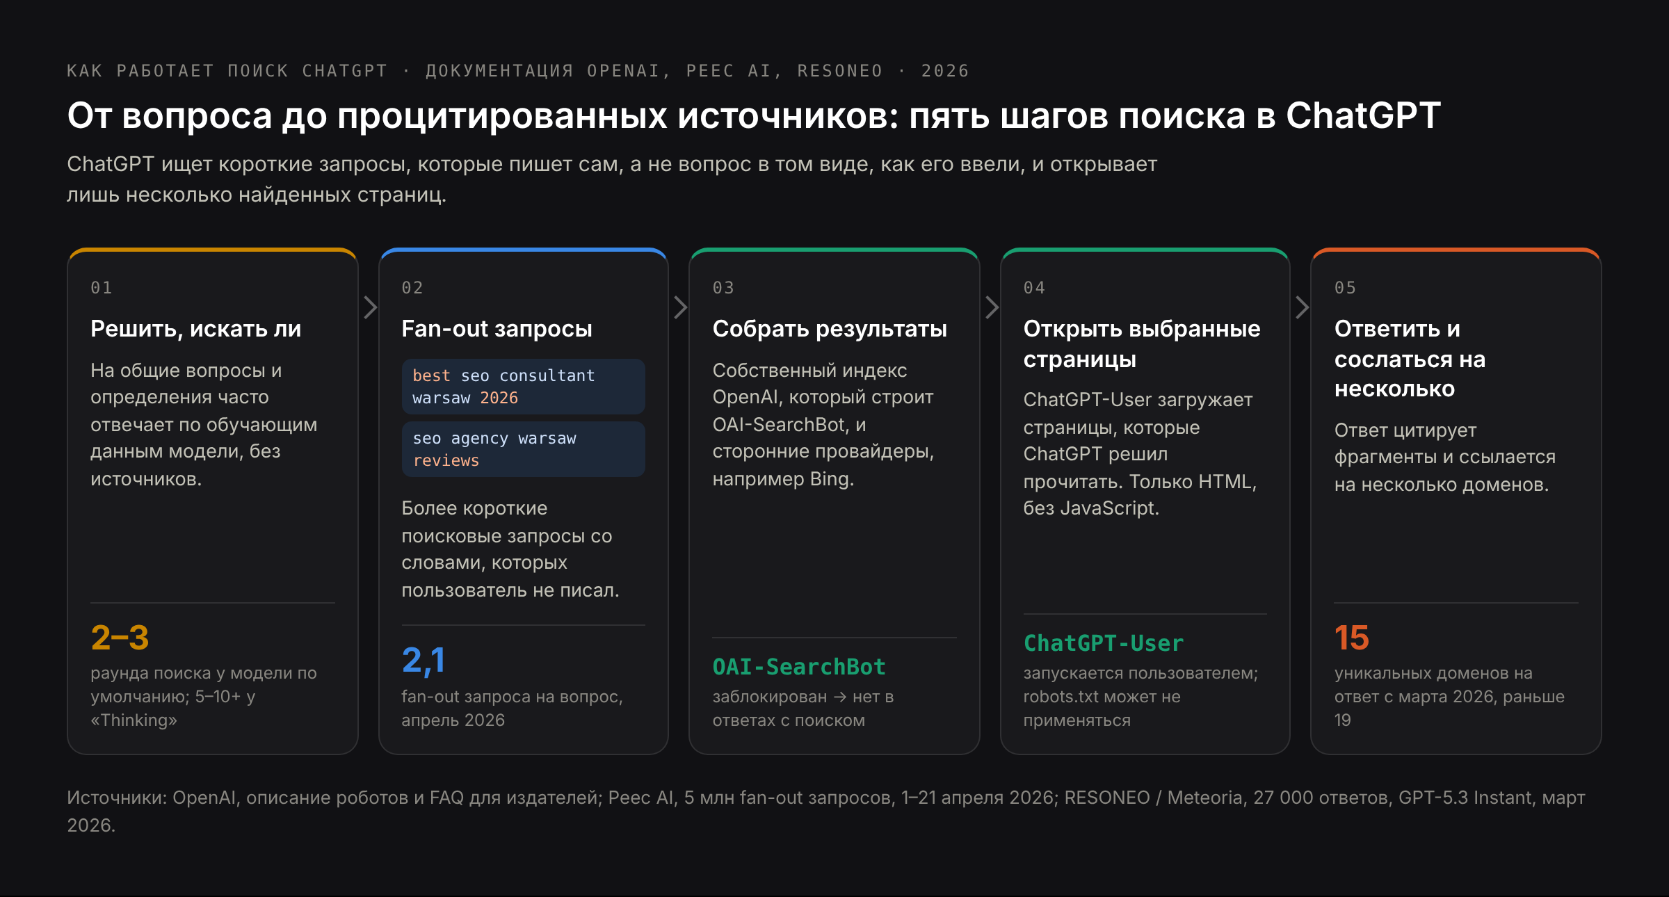Click the step number '01' label

(x=102, y=288)
